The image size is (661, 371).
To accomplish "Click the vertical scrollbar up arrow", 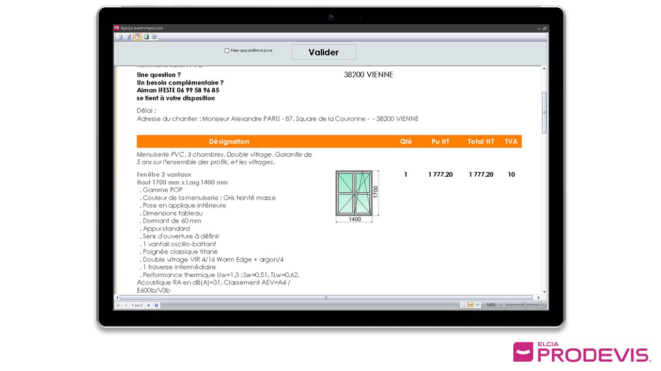I will tap(544, 68).
